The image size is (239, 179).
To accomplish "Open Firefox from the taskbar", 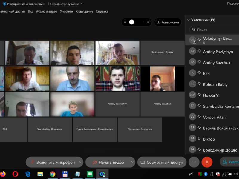I will tap(3, 174).
